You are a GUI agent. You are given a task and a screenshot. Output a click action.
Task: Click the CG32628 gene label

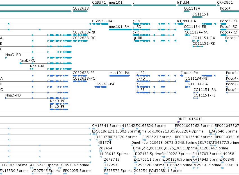(81, 8)
